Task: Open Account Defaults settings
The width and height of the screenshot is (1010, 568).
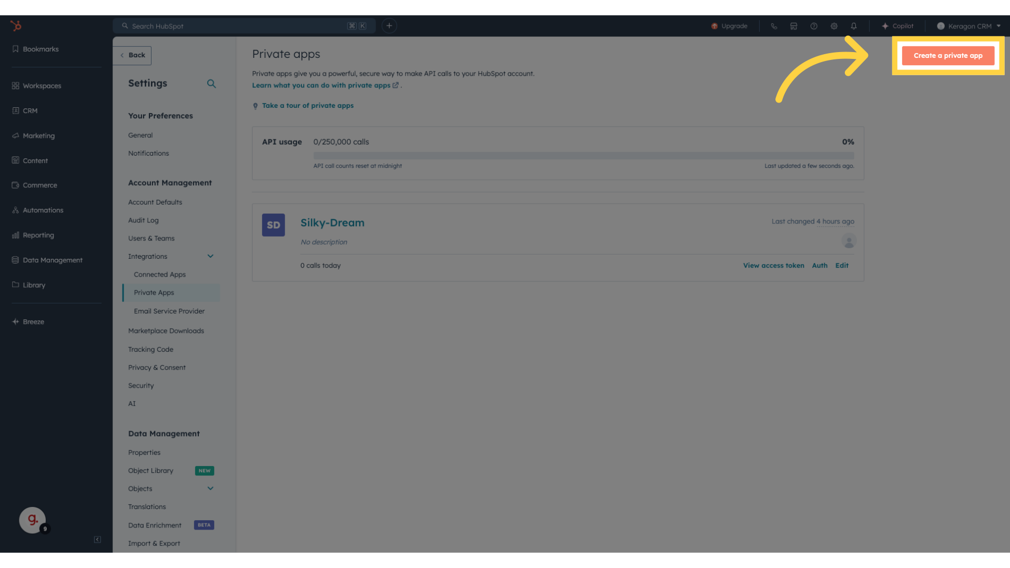Action: [x=155, y=202]
